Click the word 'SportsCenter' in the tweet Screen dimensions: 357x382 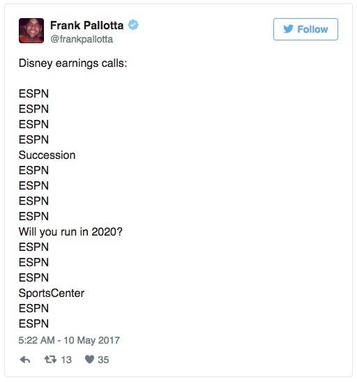[x=52, y=293]
